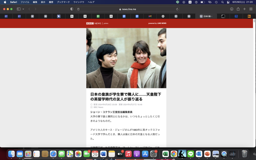Open the share sheet in Safari toolbar
Screen dimensions: 256x160
click(238, 8)
